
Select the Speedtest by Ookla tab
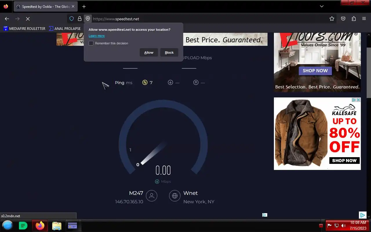pyautogui.click(x=46, y=7)
